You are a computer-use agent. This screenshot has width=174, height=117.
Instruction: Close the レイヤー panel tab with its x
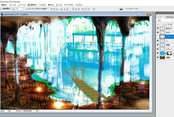(x=164, y=17)
